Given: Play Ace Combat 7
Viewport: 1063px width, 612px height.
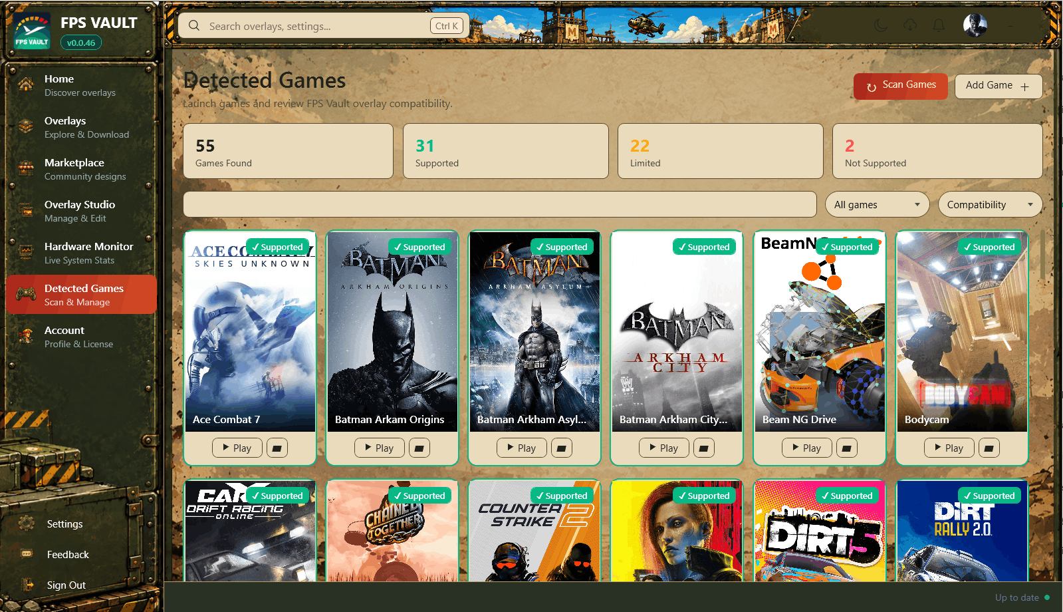Looking at the screenshot, I should click(x=237, y=448).
